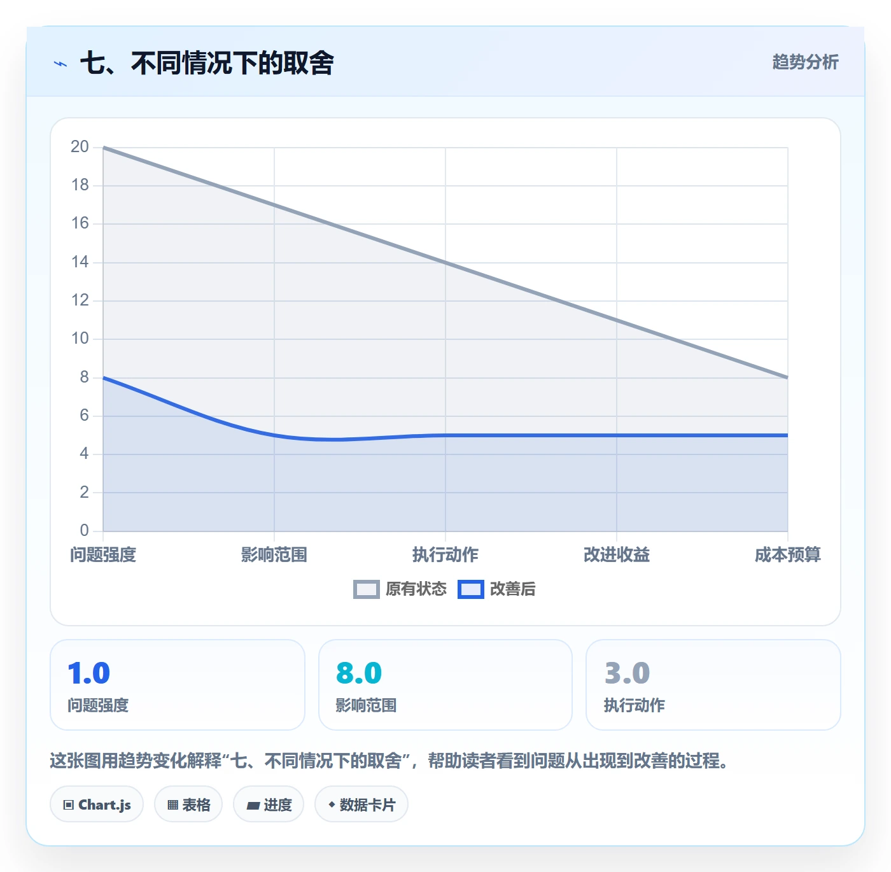The width and height of the screenshot is (891, 872).
Task: Click the gray line endpoint at 成本预算
Action: click(x=787, y=377)
